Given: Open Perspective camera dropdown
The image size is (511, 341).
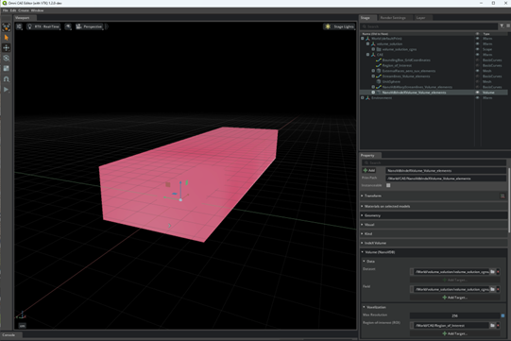Looking at the screenshot, I should tap(90, 26).
